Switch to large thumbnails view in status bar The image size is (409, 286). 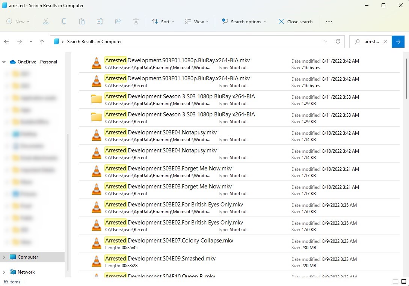tap(404, 281)
